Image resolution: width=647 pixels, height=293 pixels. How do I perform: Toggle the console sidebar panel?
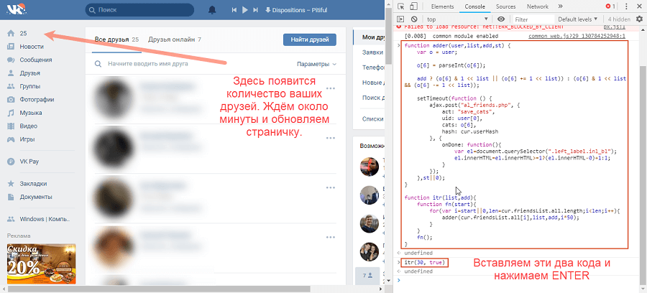coord(402,19)
